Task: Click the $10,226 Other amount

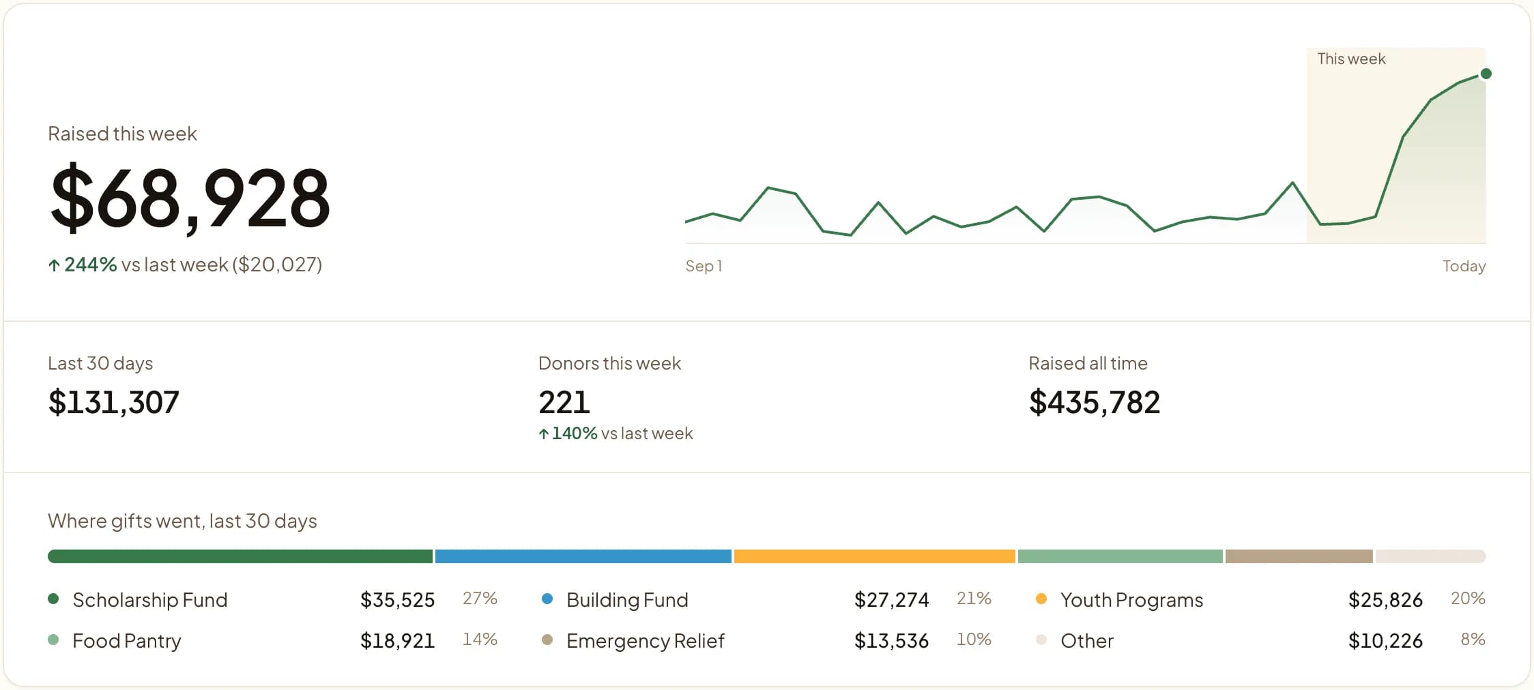Action: tap(1386, 641)
